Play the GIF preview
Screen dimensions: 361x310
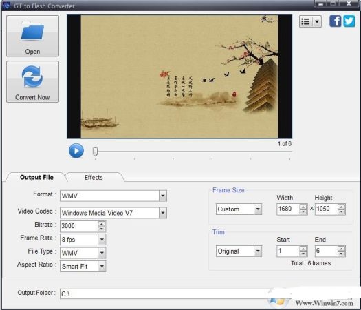[76, 151]
